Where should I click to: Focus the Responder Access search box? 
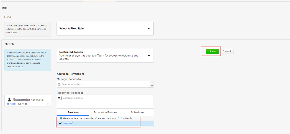105,101
